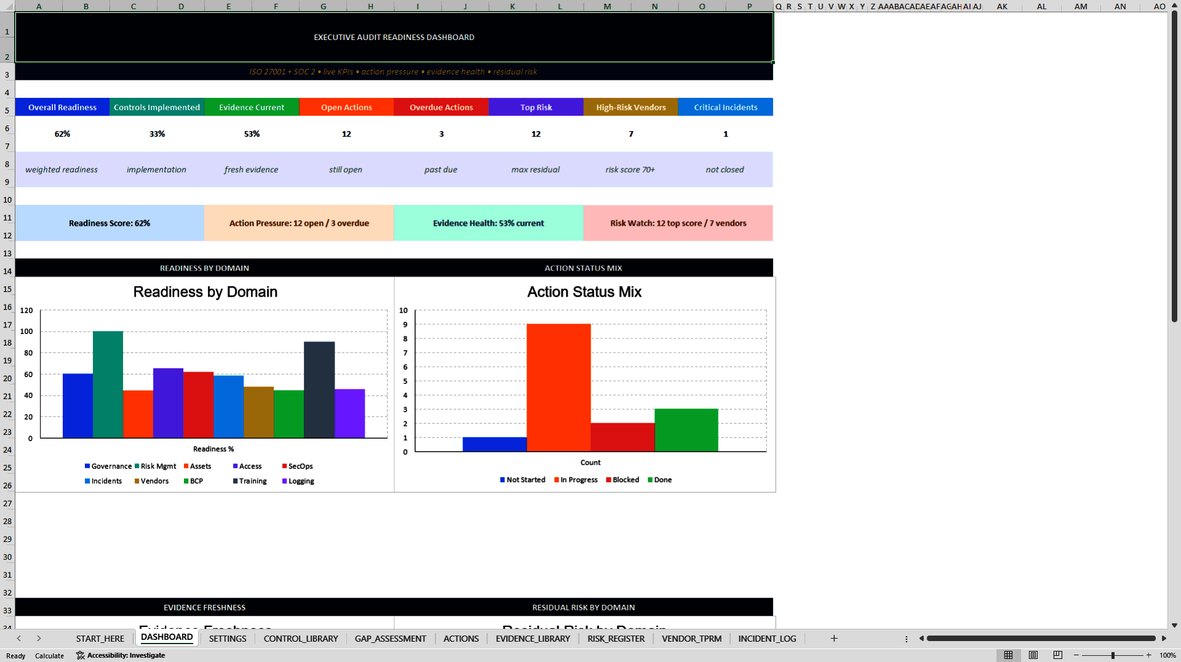
Task: Click the vertical scrollbar up arrow
Action: pyautogui.click(x=1175, y=5)
